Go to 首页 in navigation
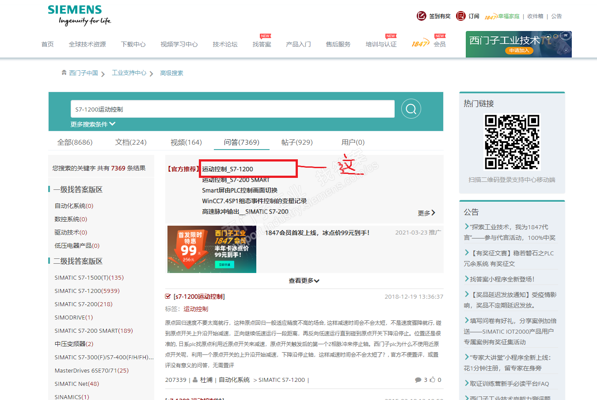Viewport: 597px width, 400px height. [47, 44]
